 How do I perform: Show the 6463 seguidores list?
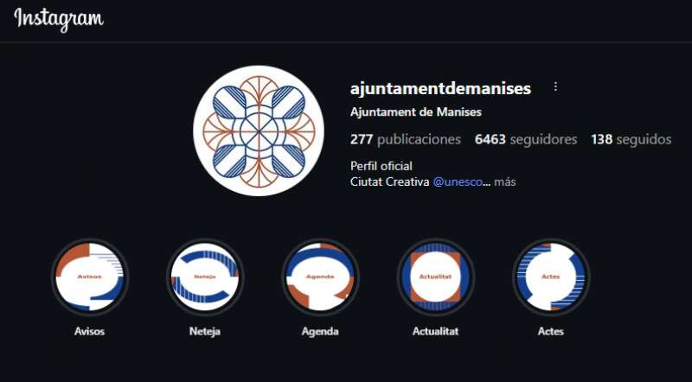pyautogui.click(x=526, y=139)
